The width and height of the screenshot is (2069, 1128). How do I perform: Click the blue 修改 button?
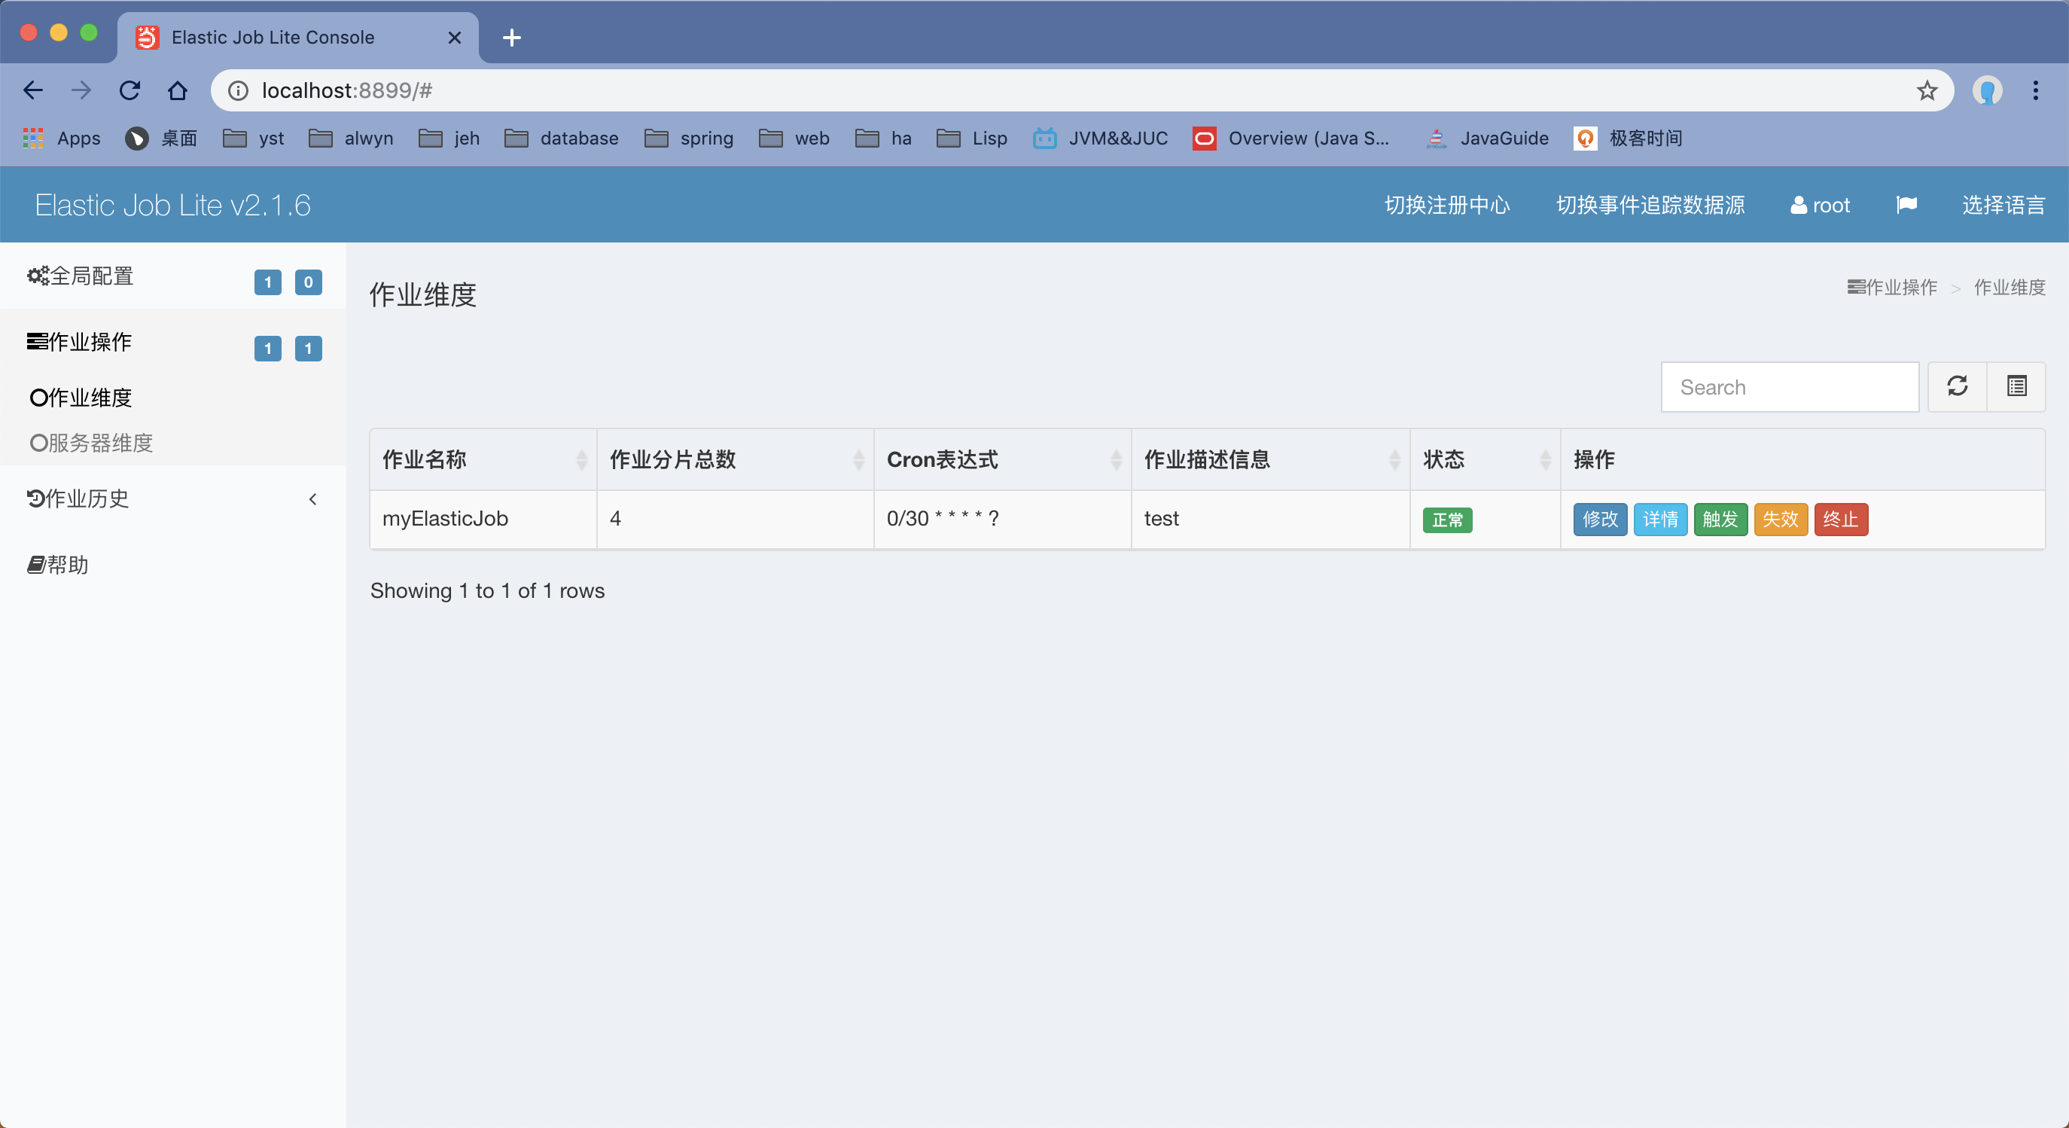pyautogui.click(x=1599, y=519)
